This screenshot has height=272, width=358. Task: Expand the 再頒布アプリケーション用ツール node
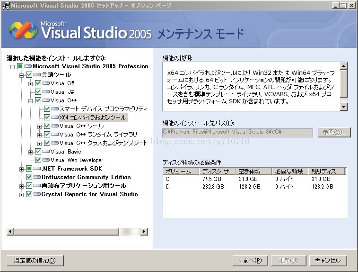coord(21,186)
